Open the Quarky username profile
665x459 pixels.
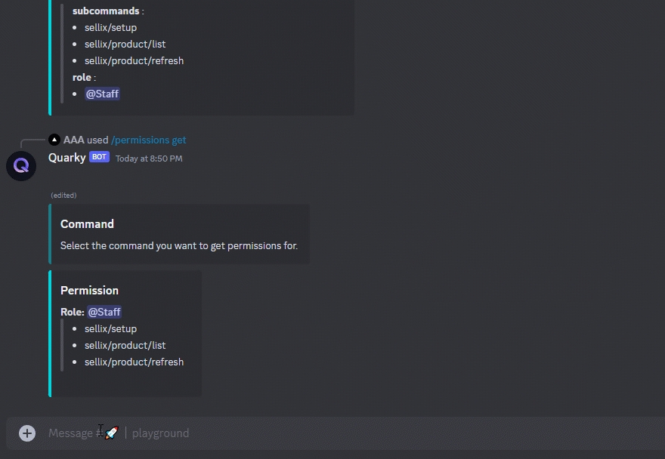coord(67,158)
